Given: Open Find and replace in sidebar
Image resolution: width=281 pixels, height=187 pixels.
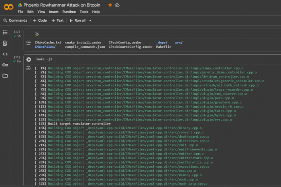Looking at the screenshot, I should click(x=5, y=43).
